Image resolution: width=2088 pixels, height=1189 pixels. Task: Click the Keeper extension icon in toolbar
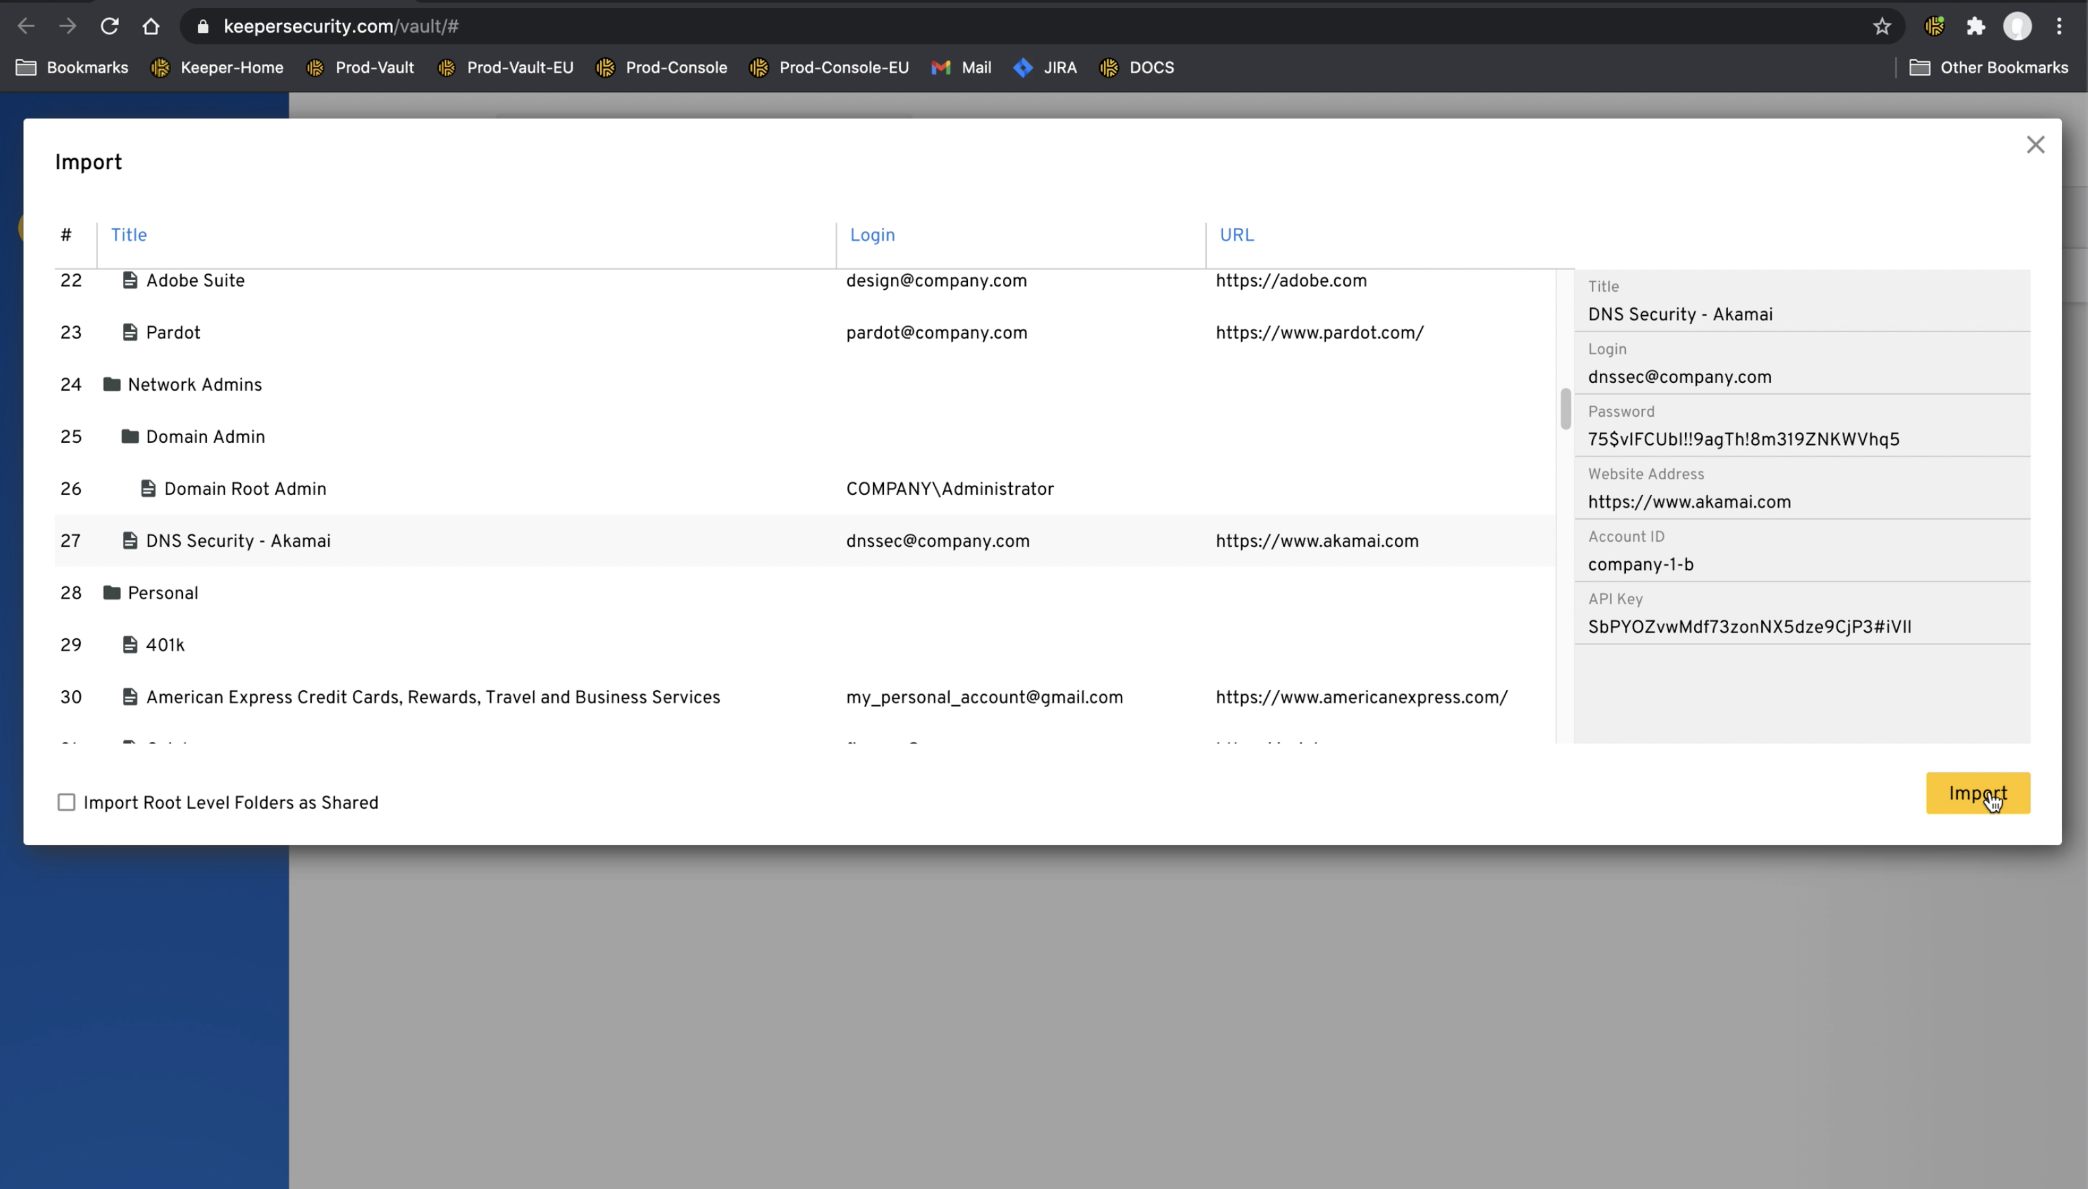(1934, 26)
